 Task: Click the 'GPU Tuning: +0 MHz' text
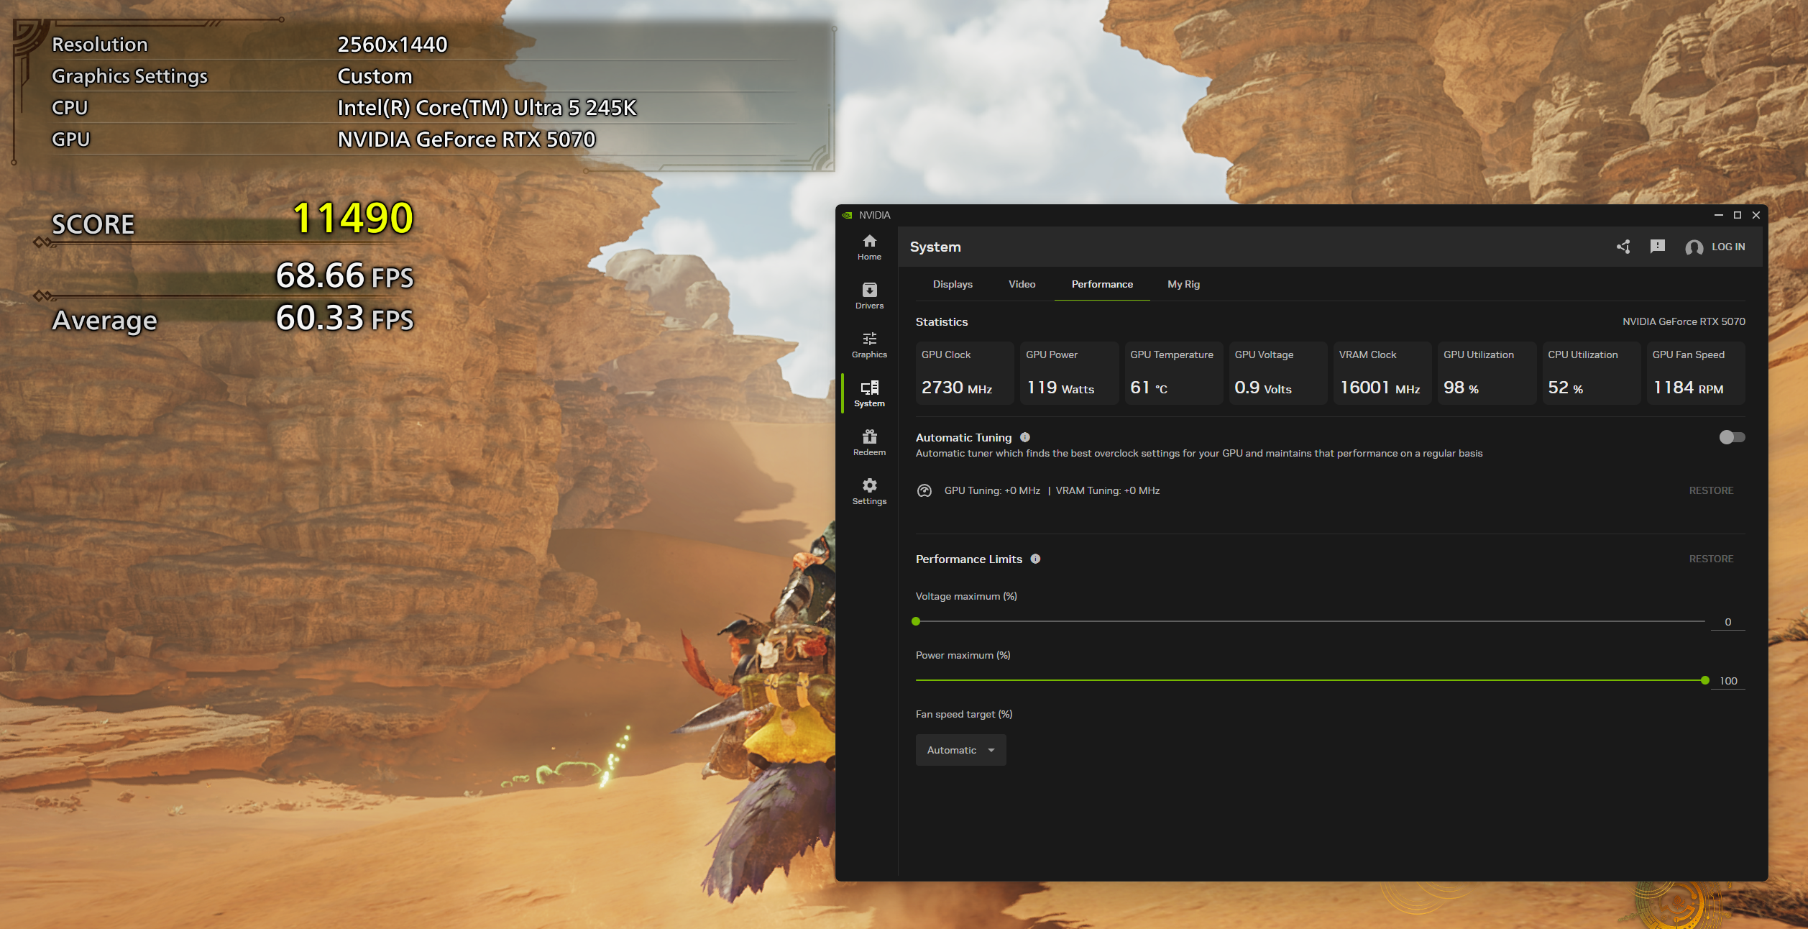tap(992, 490)
